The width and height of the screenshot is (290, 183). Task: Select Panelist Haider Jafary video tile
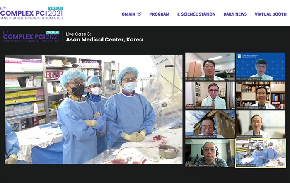[210, 95]
